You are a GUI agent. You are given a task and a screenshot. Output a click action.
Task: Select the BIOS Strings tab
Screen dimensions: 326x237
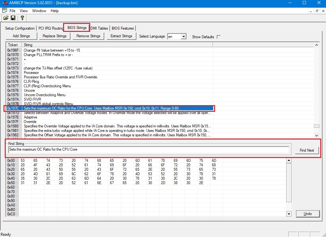click(x=77, y=28)
